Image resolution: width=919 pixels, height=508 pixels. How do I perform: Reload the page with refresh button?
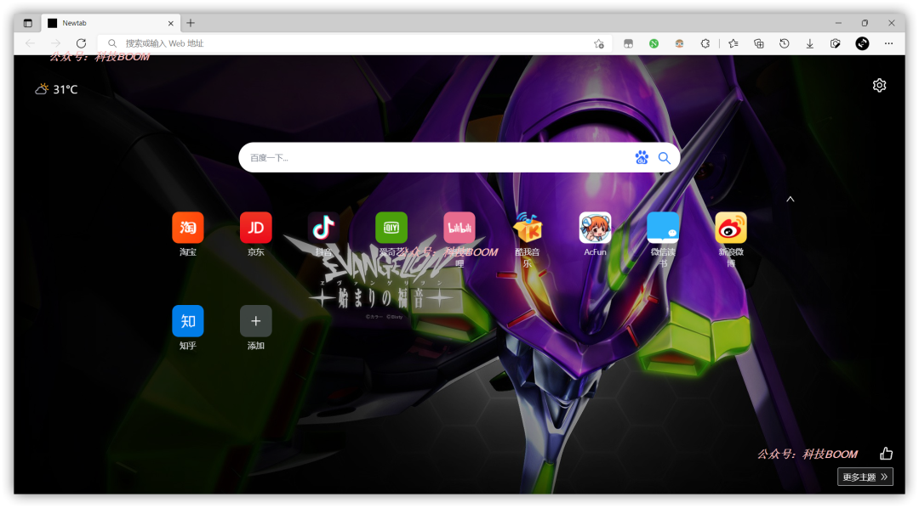pos(81,43)
